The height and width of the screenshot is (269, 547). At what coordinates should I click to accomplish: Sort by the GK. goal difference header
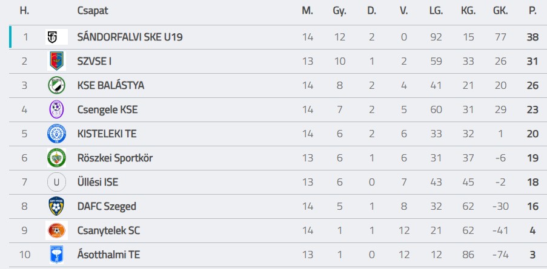500,10
